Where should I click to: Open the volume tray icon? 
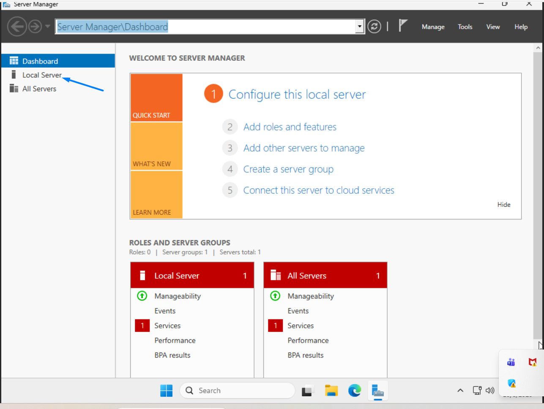click(490, 390)
